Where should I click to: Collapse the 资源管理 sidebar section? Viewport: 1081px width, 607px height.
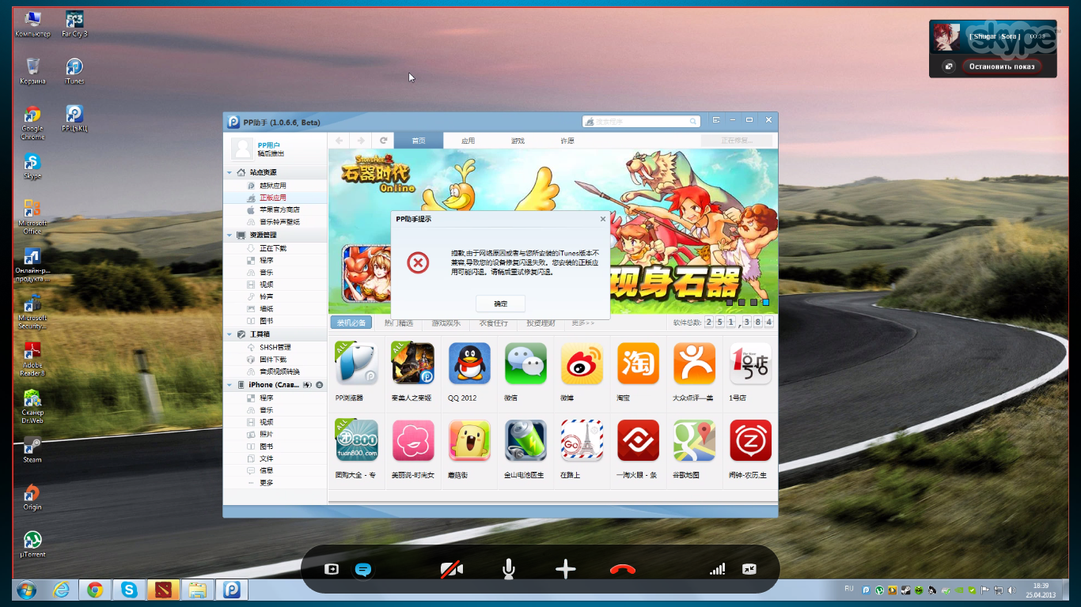coord(230,236)
